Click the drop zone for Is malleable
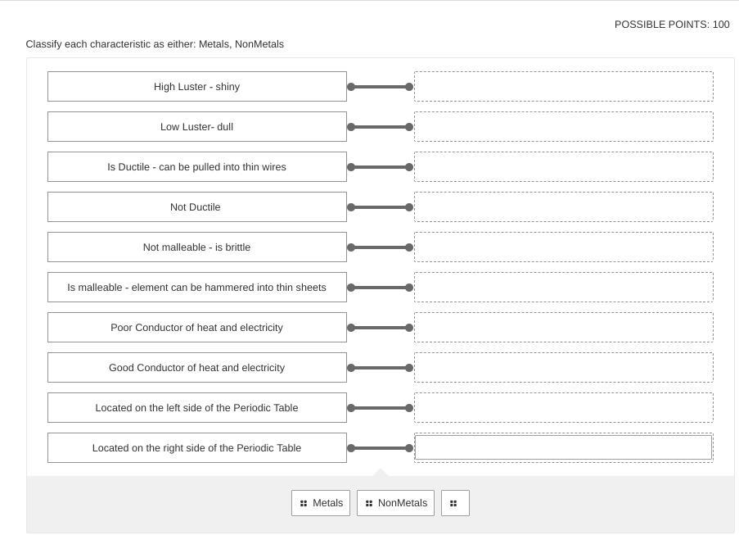 (563, 288)
